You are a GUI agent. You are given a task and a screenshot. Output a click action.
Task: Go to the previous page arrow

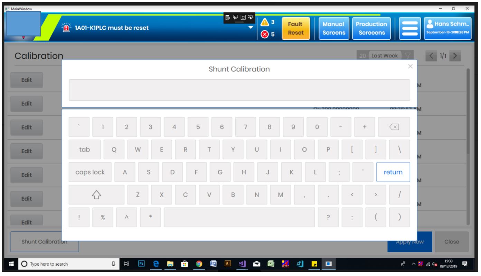[x=431, y=56]
